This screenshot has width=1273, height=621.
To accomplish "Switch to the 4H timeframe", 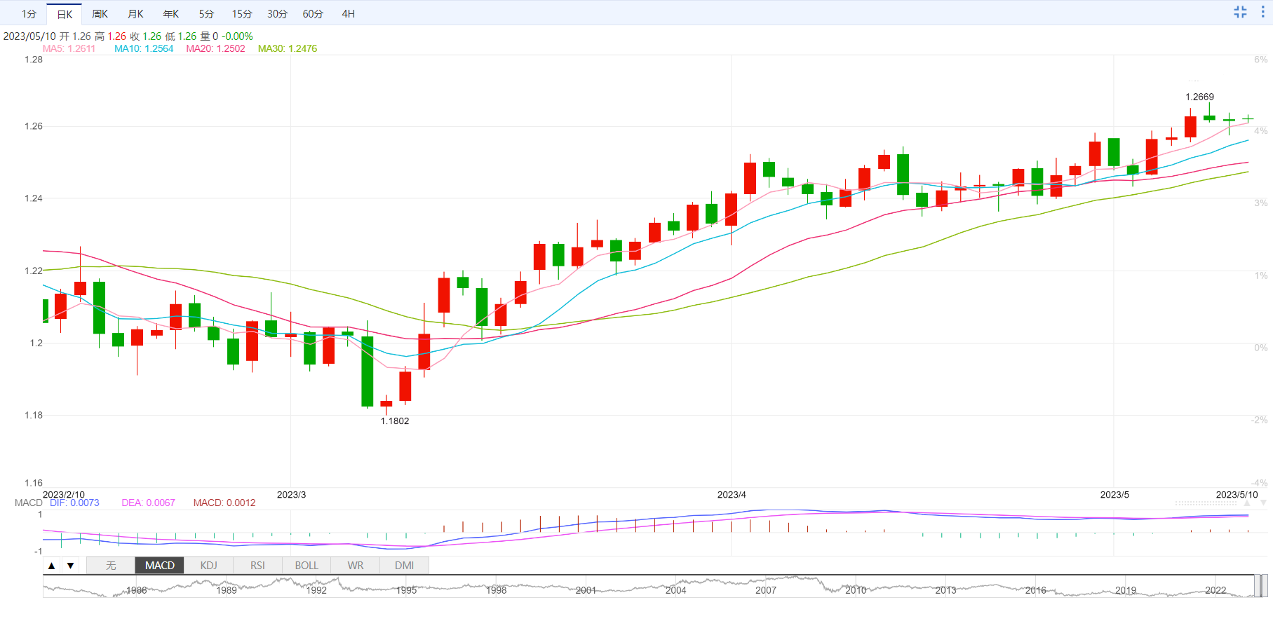I will pos(348,14).
